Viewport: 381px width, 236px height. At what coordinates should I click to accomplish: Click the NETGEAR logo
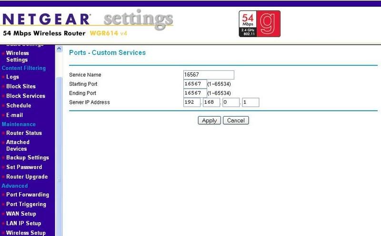46,19
